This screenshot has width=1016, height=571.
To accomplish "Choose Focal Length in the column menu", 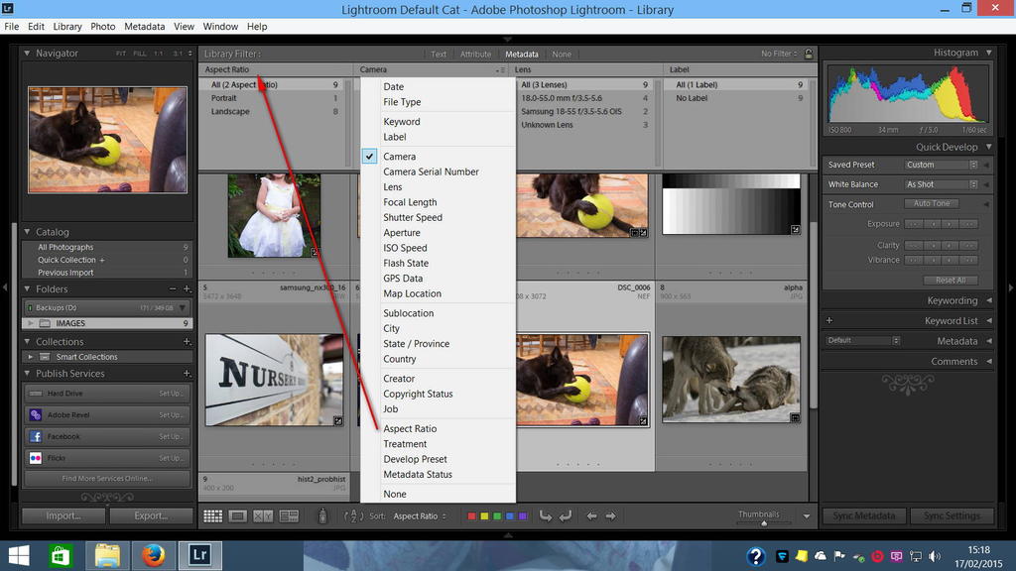I will click(x=410, y=202).
